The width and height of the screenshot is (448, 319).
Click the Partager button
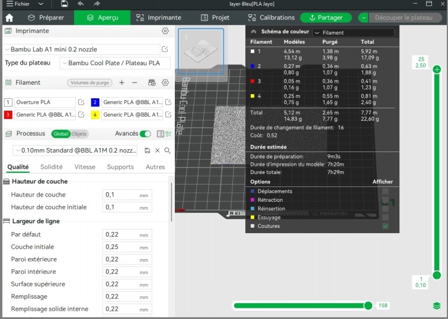pyautogui.click(x=326, y=18)
